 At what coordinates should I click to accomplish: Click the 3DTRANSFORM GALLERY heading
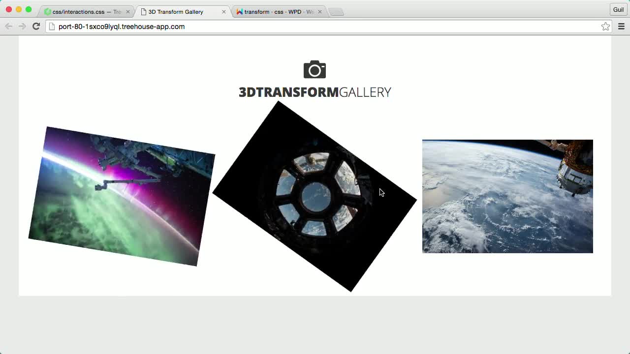pyautogui.click(x=315, y=92)
